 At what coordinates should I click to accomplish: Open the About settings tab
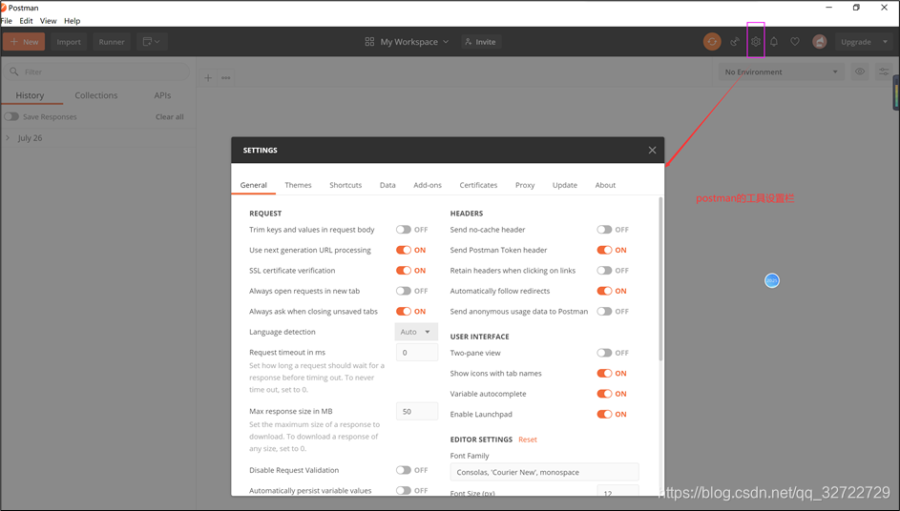(x=605, y=185)
